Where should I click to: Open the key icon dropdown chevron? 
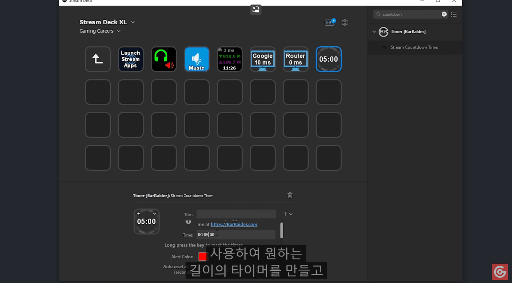pyautogui.click(x=155, y=213)
